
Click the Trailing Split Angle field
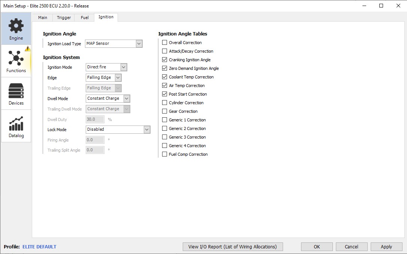click(95, 150)
